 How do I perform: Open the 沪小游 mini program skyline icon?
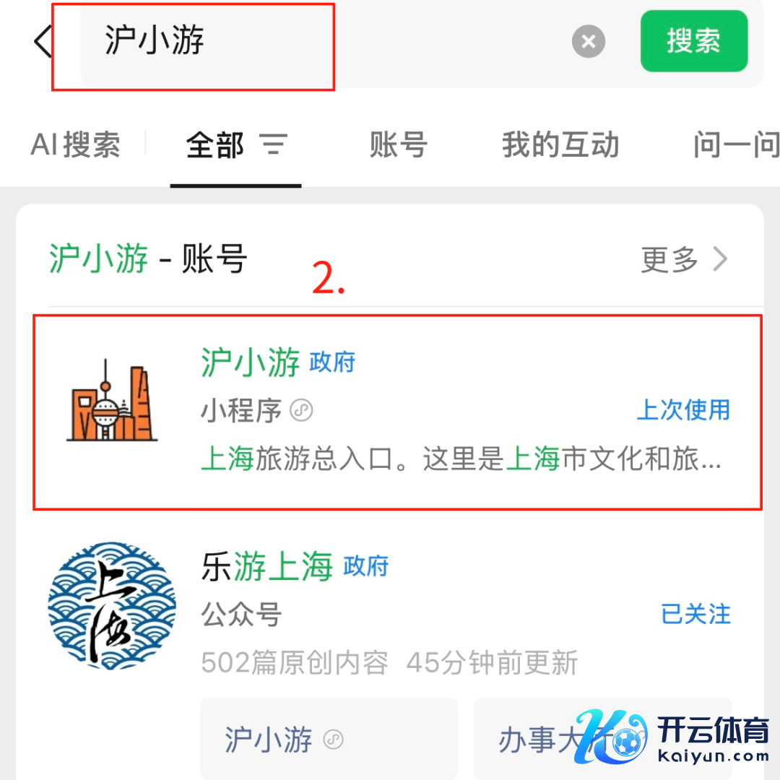coord(112,400)
